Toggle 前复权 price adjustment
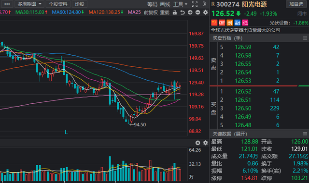 pyautogui.click(x=151, y=12)
